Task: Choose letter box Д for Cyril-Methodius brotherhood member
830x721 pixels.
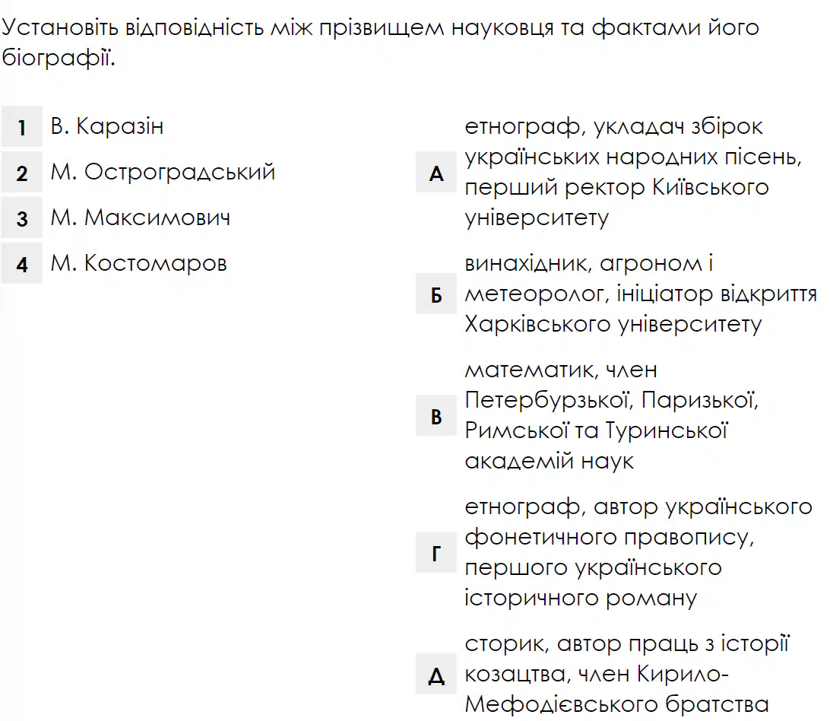Action: [436, 674]
